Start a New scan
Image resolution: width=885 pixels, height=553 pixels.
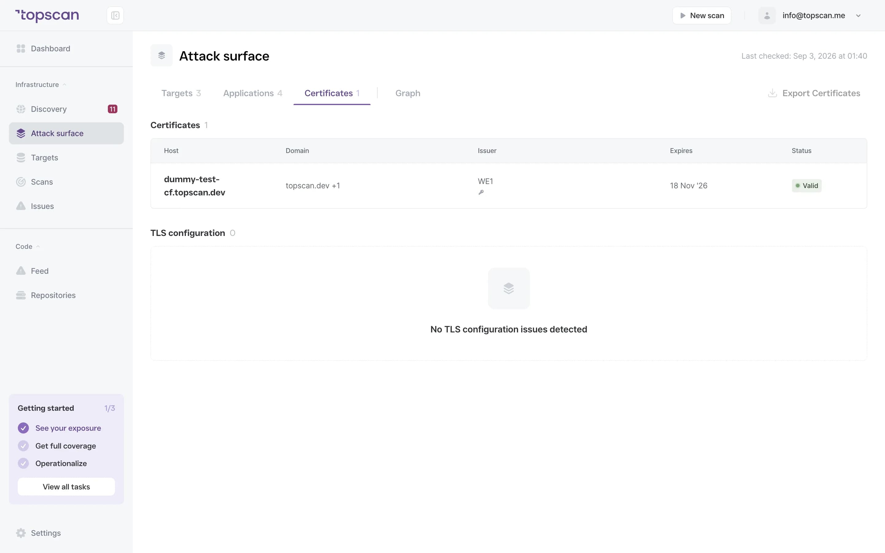pos(702,15)
